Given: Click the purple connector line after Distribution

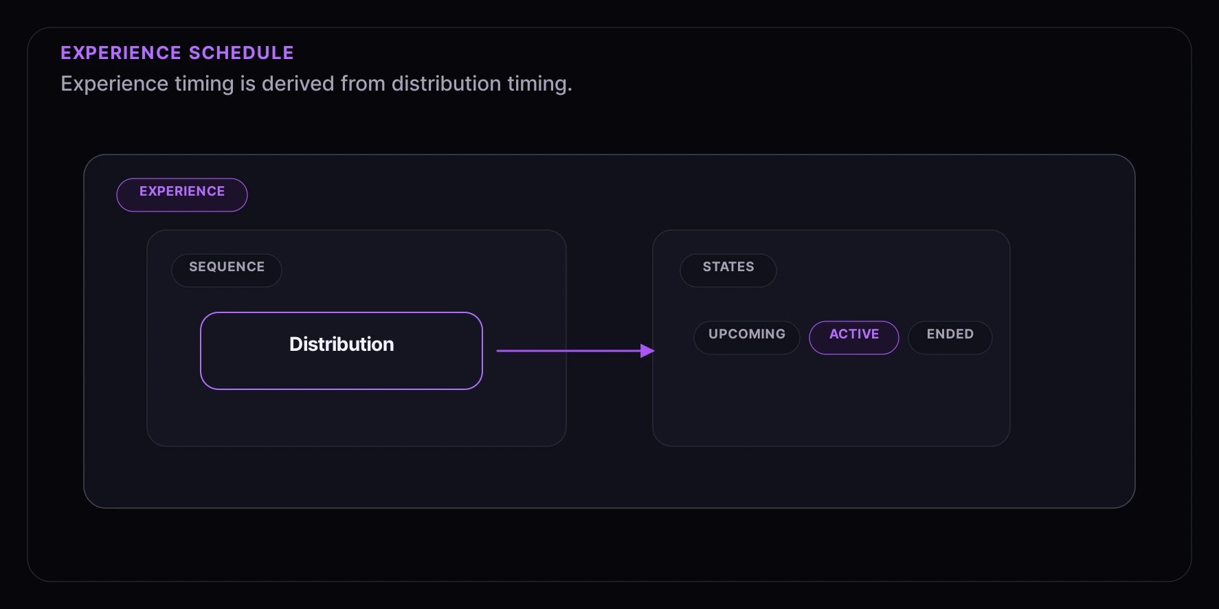Looking at the screenshot, I should click(568, 351).
